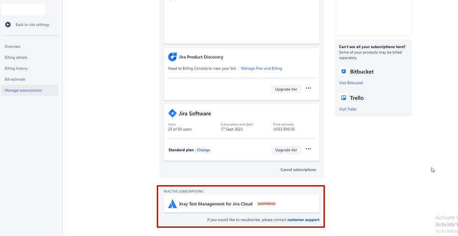Click the 'Jira Software' heading
The image size is (458, 236).
click(x=195, y=113)
